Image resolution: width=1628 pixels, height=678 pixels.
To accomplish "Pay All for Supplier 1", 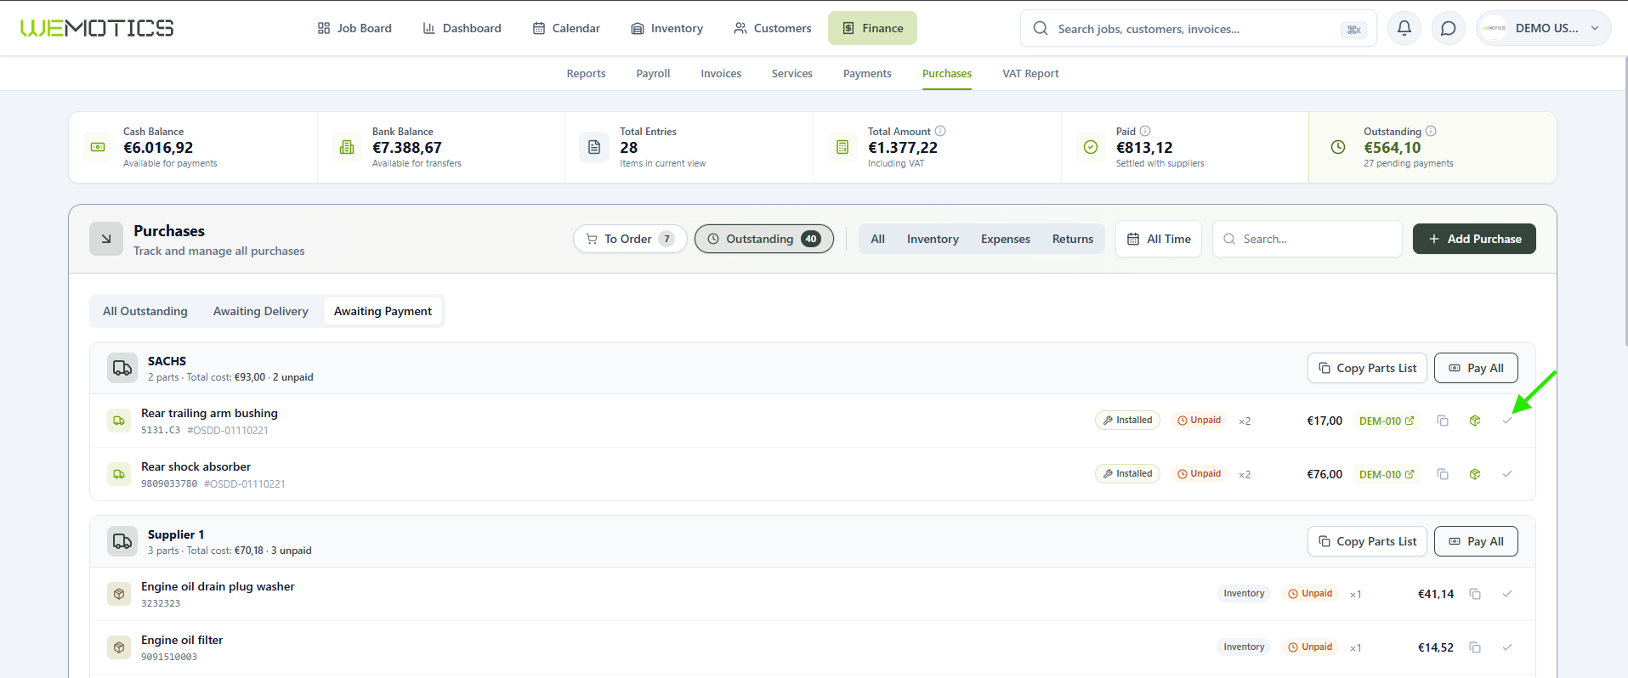I will click(1476, 541).
